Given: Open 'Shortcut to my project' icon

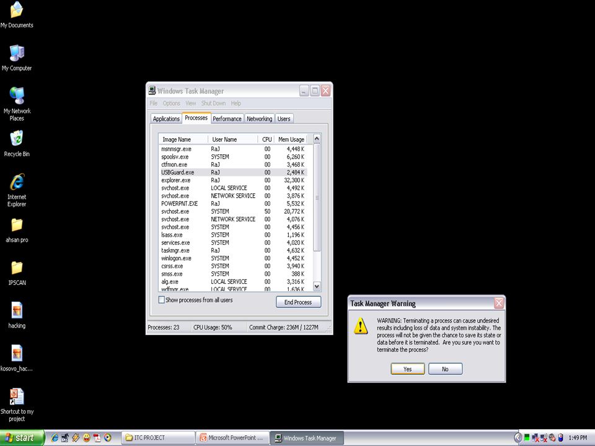Looking at the screenshot, I should 17,404.
